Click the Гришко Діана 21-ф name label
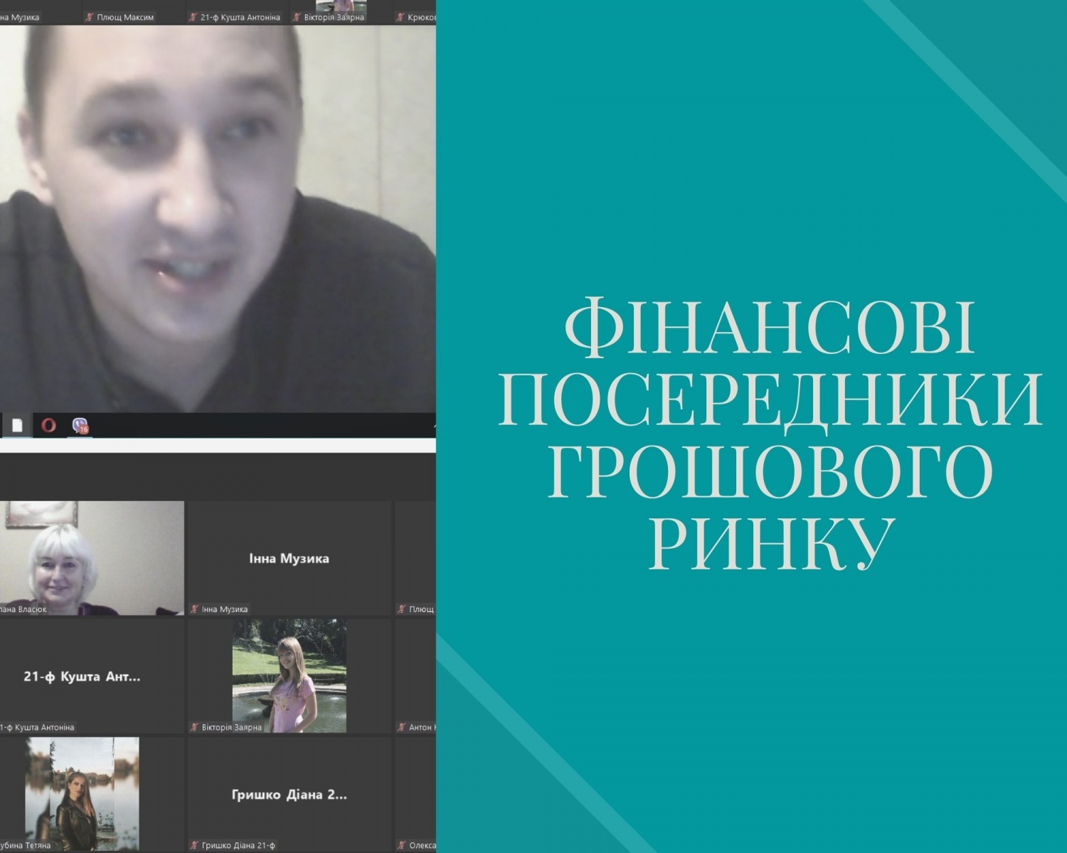The image size is (1067, 853). pos(238,845)
